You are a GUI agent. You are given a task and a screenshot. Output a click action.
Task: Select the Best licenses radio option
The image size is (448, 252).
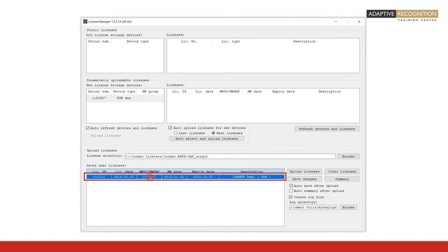tap(213, 133)
